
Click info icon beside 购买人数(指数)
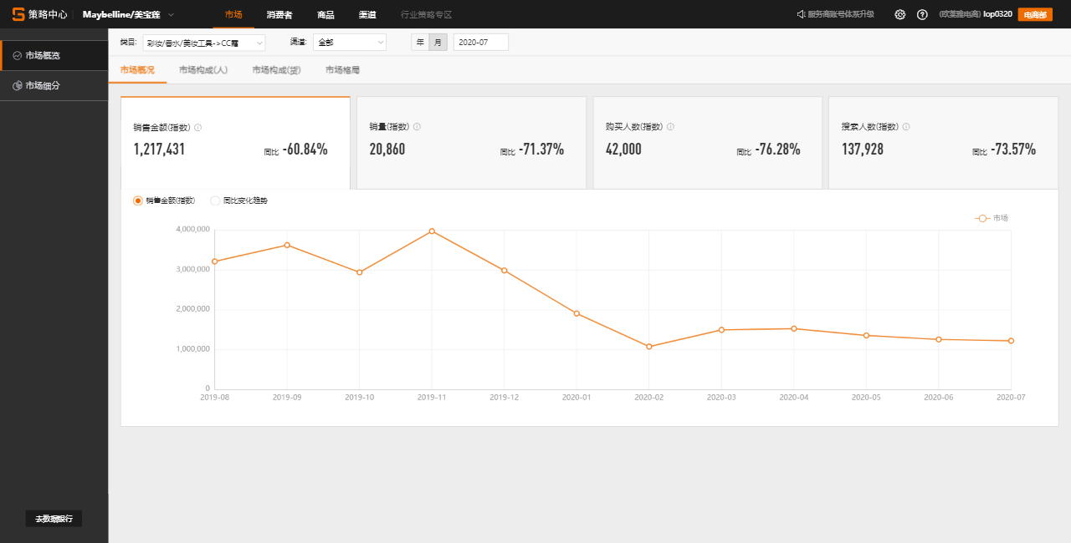click(x=670, y=127)
